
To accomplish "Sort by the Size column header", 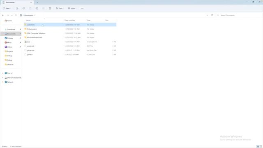I will [107, 20].
